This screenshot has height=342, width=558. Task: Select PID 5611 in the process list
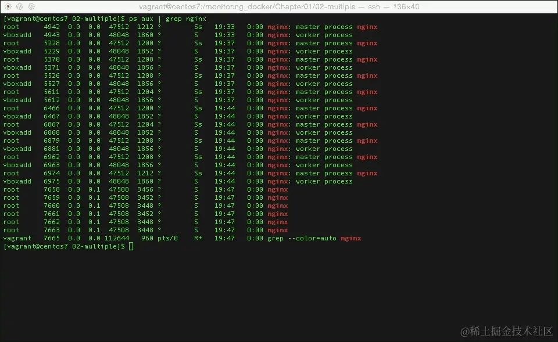pos(52,92)
